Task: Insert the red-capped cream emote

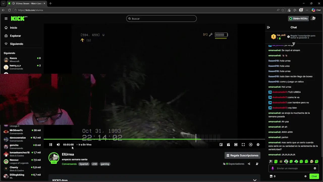Action: click(x=312, y=161)
